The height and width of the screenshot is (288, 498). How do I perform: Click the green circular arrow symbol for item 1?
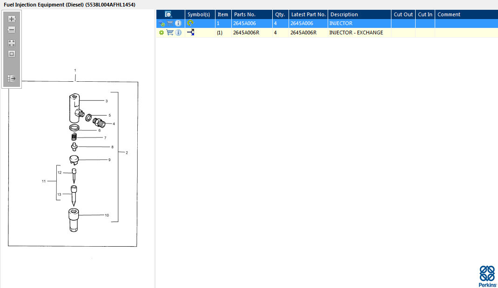tap(190, 23)
